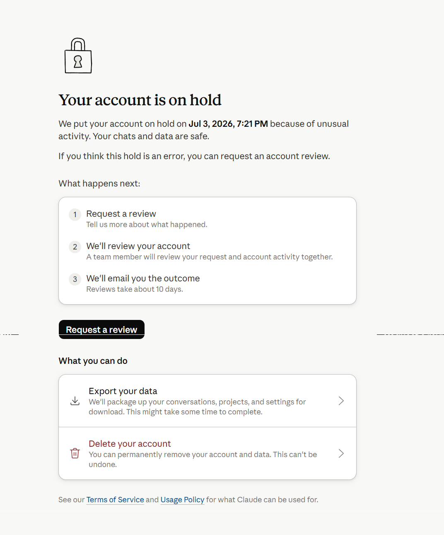The width and height of the screenshot is (444, 535).
Task: Open the Delete your account chevron arrow
Action: click(x=341, y=453)
